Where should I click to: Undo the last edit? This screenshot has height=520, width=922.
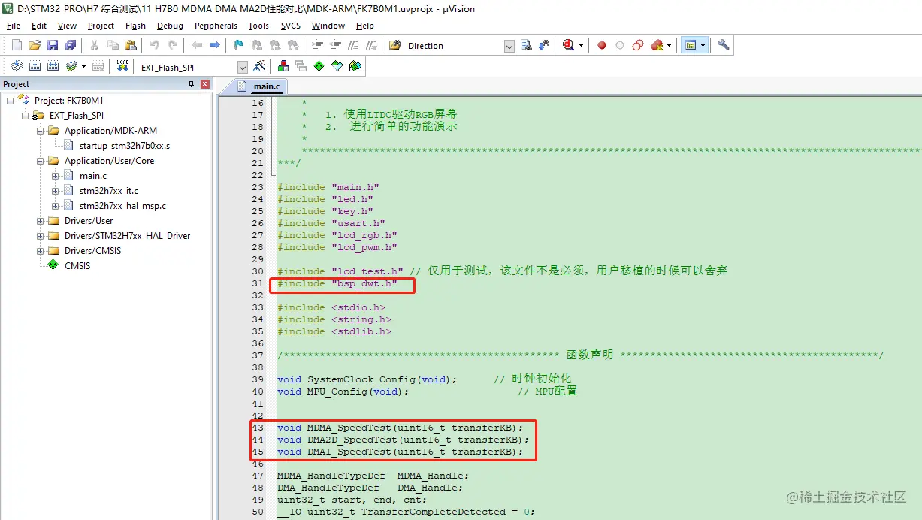(154, 45)
